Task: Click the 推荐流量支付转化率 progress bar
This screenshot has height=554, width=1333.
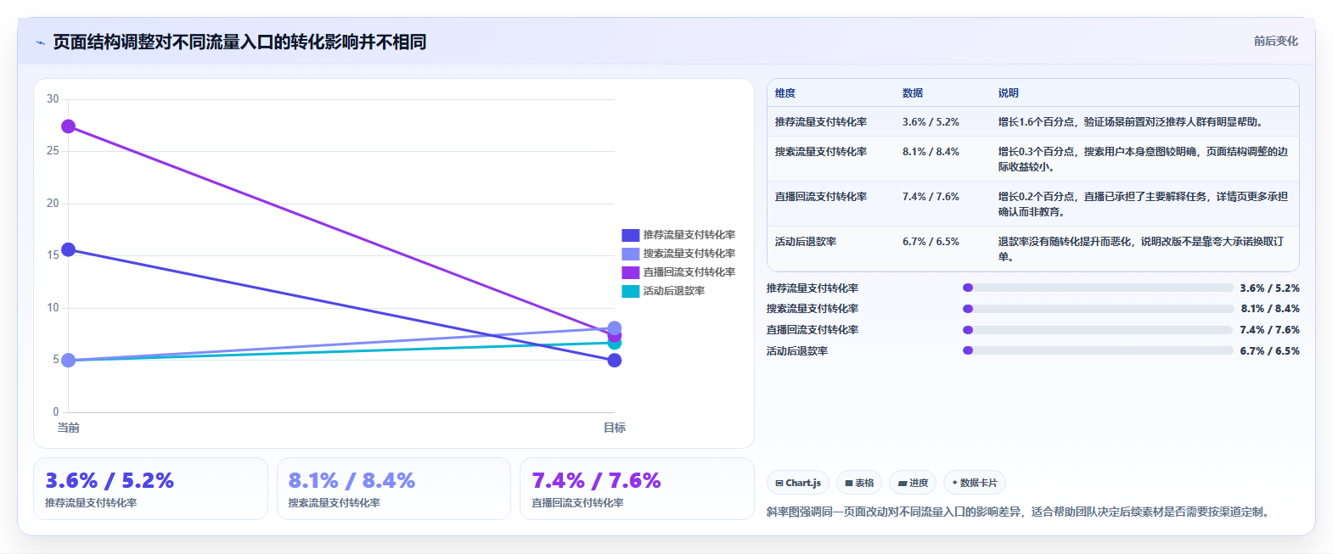Action: point(1098,288)
